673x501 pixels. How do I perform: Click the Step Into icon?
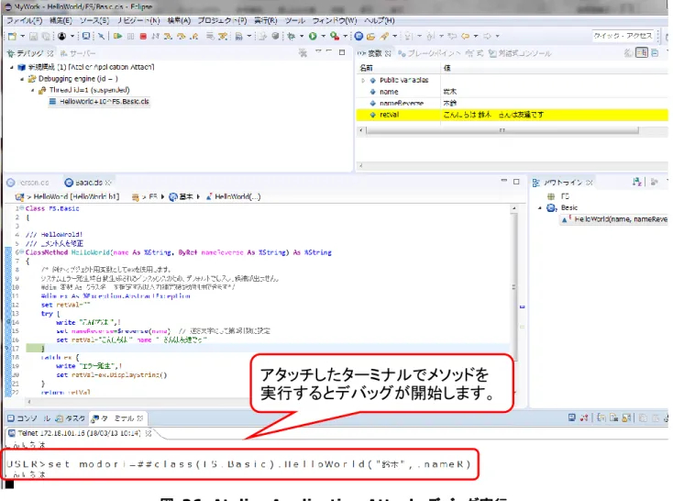click(x=169, y=37)
